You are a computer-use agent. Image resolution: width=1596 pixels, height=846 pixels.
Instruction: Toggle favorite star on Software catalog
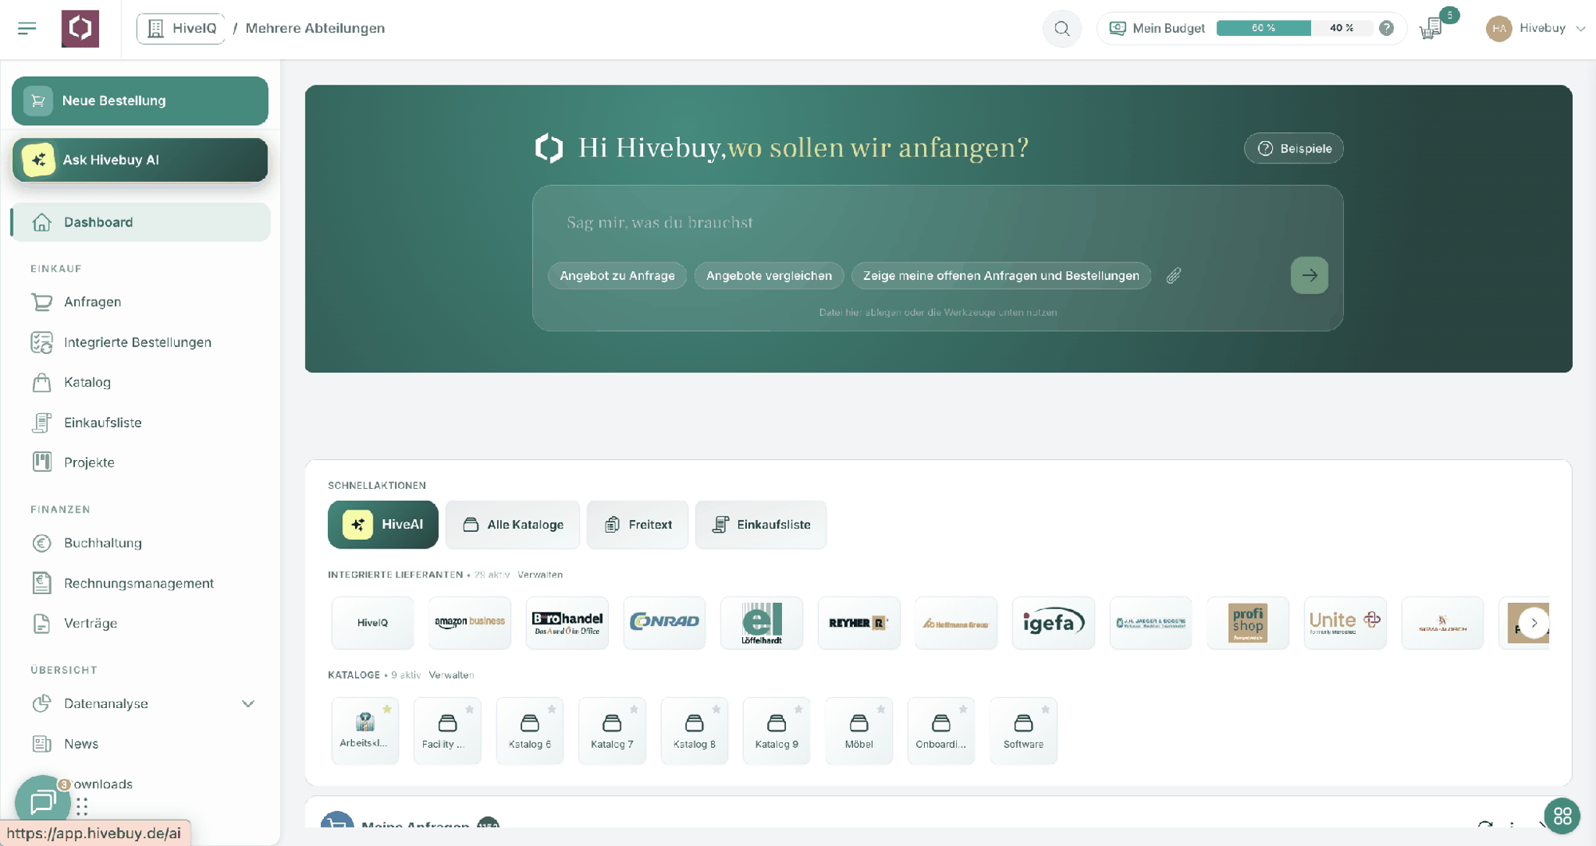(x=1045, y=709)
